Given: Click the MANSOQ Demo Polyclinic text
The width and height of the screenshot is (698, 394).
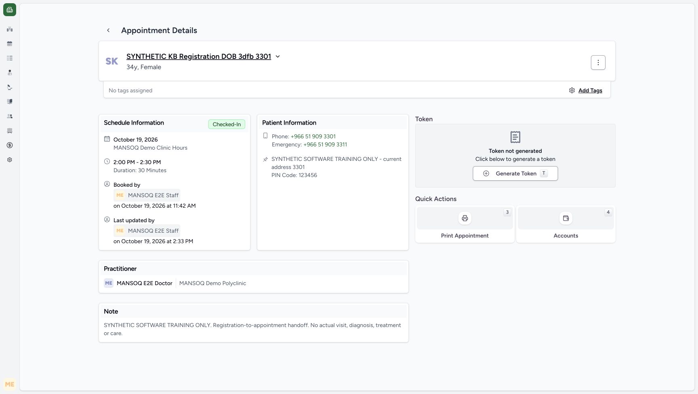Looking at the screenshot, I should tap(212, 283).
